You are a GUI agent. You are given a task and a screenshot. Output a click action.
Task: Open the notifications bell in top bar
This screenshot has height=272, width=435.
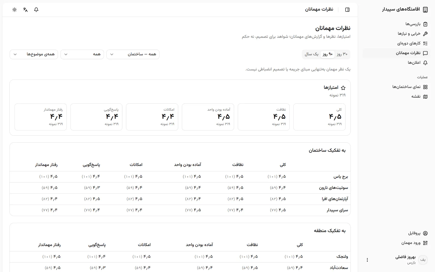click(36, 10)
